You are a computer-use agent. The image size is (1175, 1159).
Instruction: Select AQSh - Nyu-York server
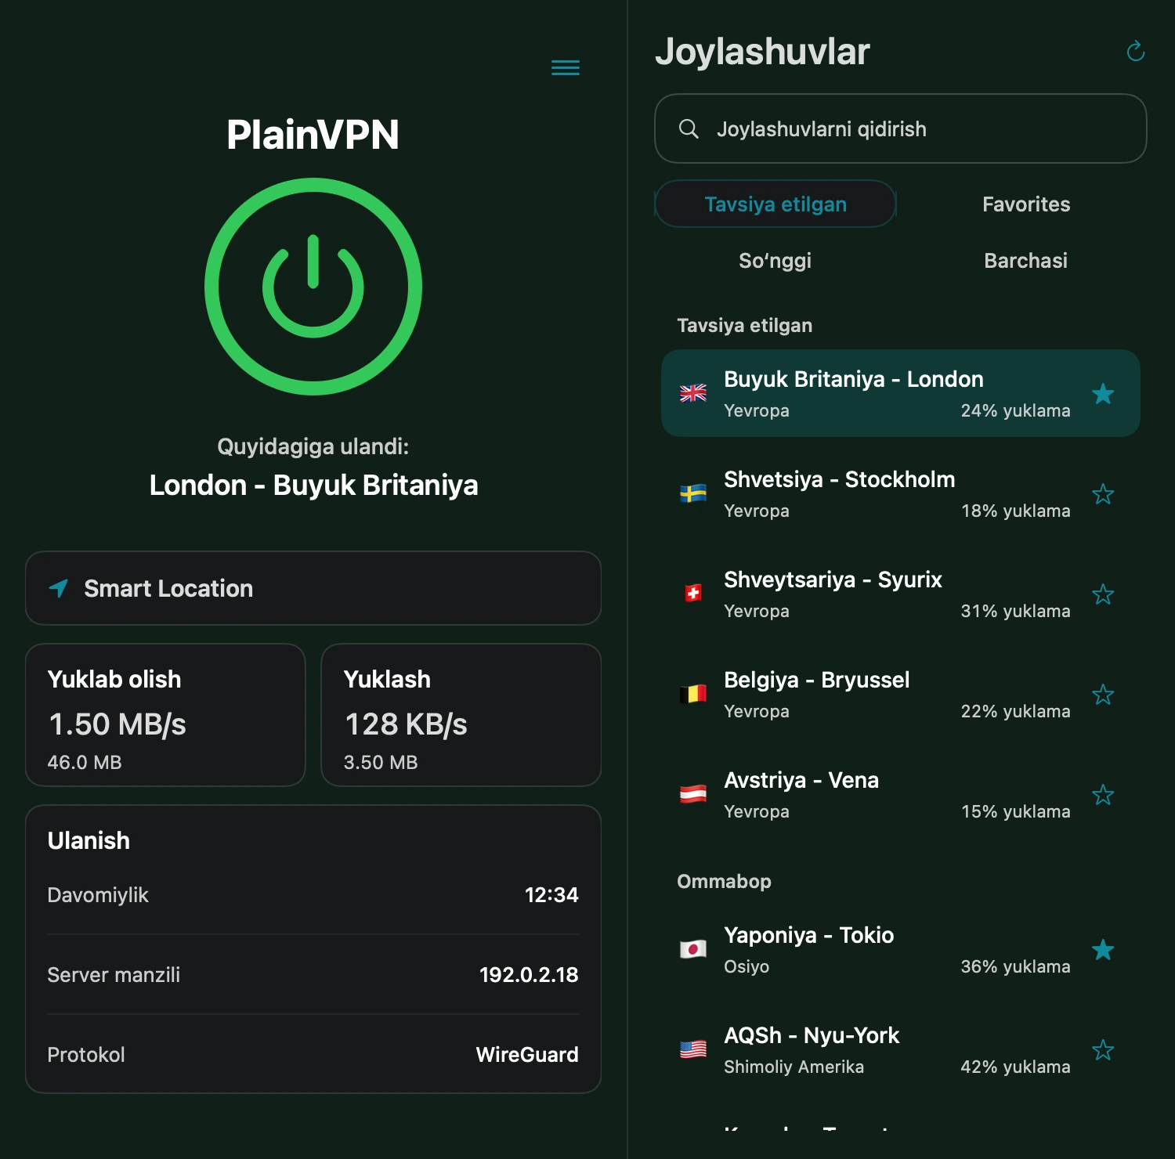click(901, 1049)
